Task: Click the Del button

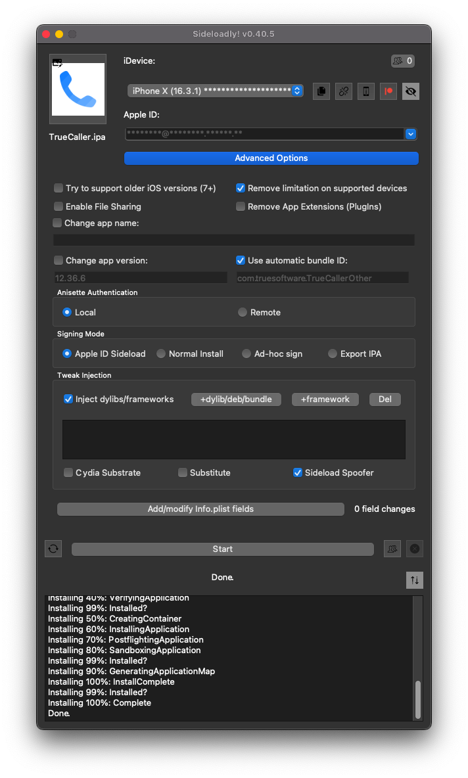Action: pos(385,400)
